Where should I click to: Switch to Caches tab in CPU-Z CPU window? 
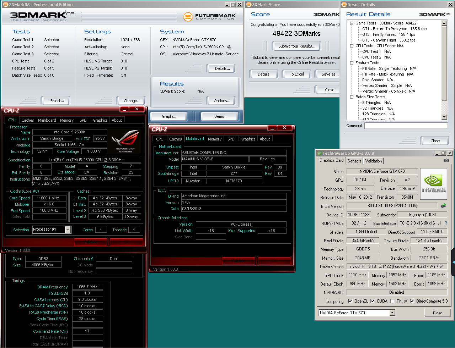(x=27, y=120)
